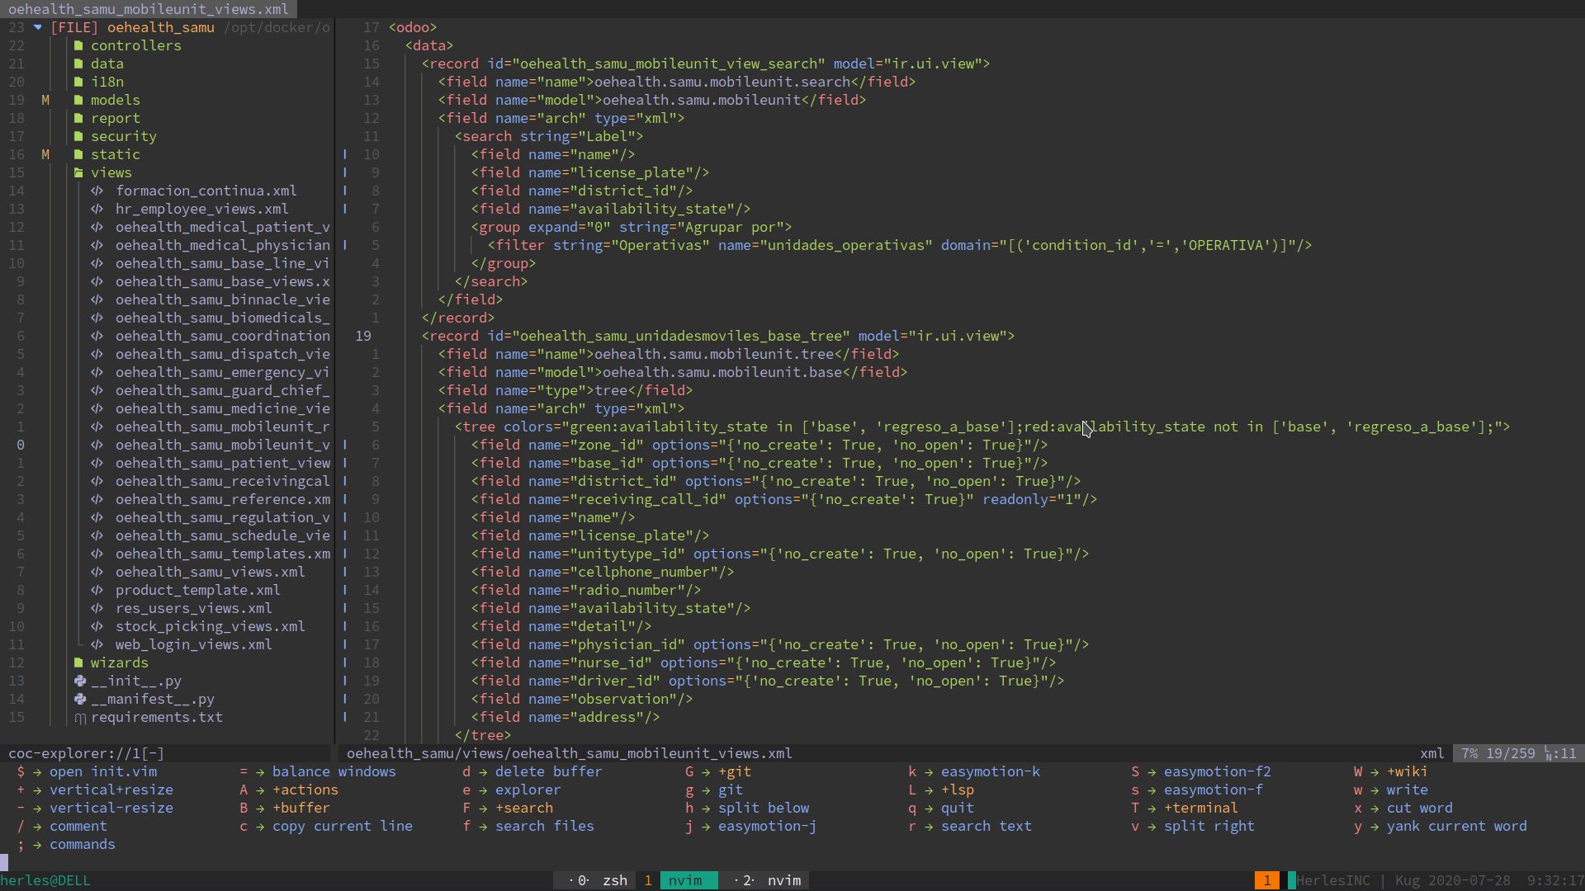Click the 'search files' which-key entry
The width and height of the screenshot is (1585, 891).
[544, 826]
